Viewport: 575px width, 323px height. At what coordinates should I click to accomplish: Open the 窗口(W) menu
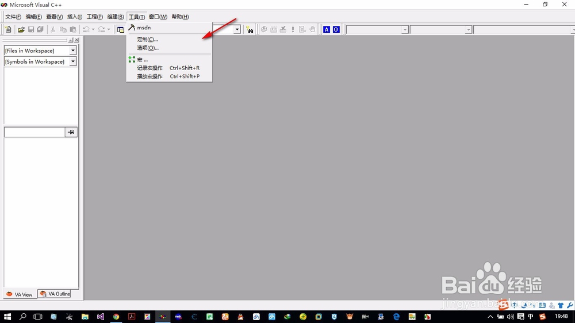coord(158,17)
